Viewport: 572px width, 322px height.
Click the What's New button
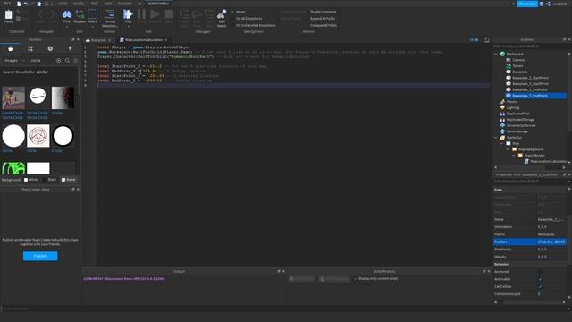pos(526,4)
